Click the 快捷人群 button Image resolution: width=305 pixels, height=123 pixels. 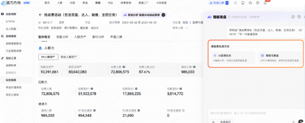pyautogui.click(x=218, y=3)
